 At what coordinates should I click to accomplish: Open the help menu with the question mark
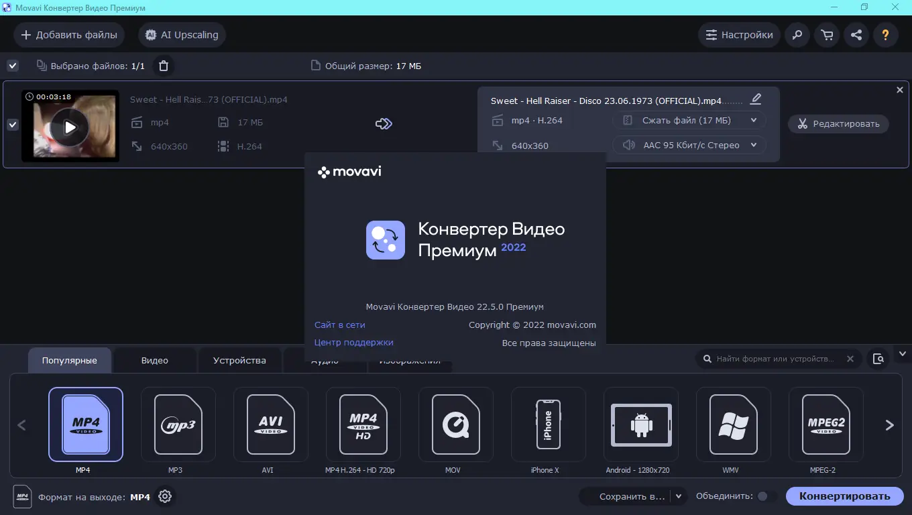(885, 35)
